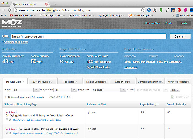Open page icon next to fourhourworkweek URL
This screenshot has width=193, height=139.
pos(10,133)
